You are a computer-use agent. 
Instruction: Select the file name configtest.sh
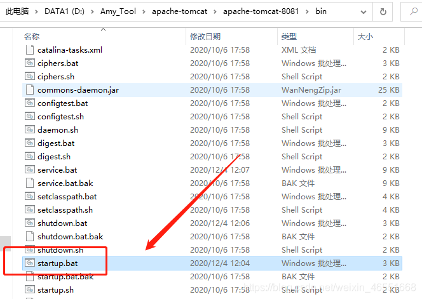click(x=60, y=116)
